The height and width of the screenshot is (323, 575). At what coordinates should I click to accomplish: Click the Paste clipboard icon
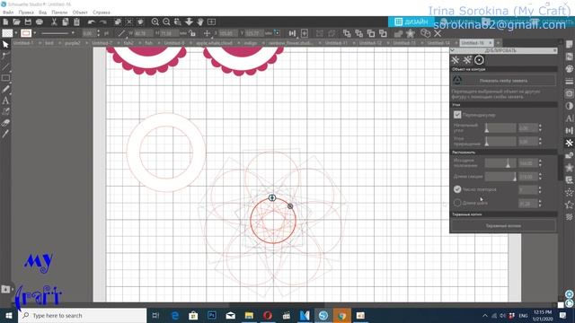coord(76,22)
